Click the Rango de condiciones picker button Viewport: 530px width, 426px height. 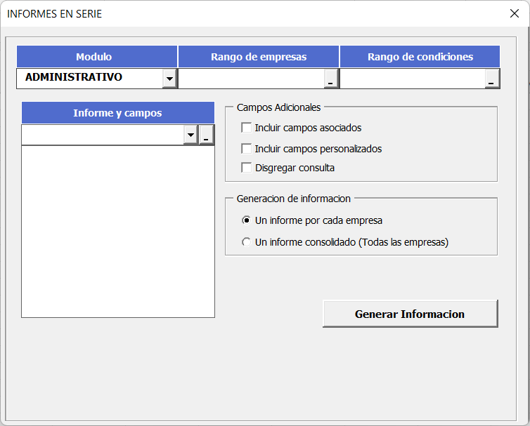point(492,79)
